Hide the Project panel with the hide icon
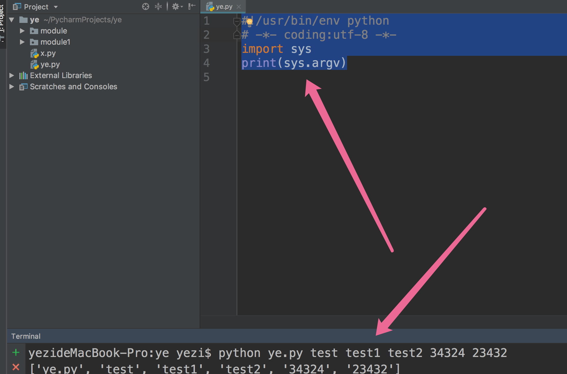This screenshot has width=567, height=374. [192, 6]
